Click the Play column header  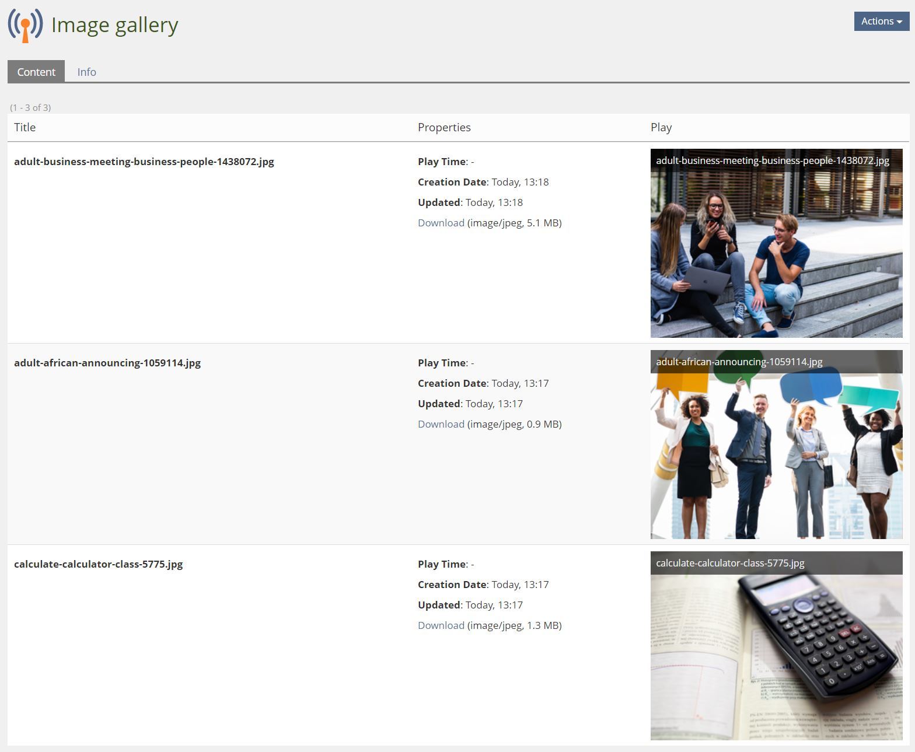coord(661,127)
